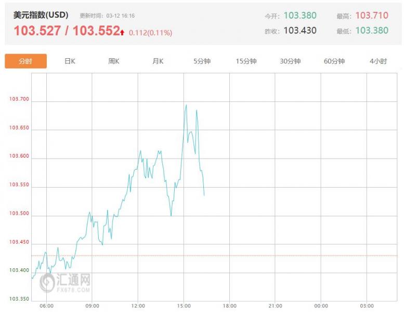Image resolution: width=404 pixels, height=312 pixels.
Task: Click the 12:00 time axis label
Action: click(138, 306)
